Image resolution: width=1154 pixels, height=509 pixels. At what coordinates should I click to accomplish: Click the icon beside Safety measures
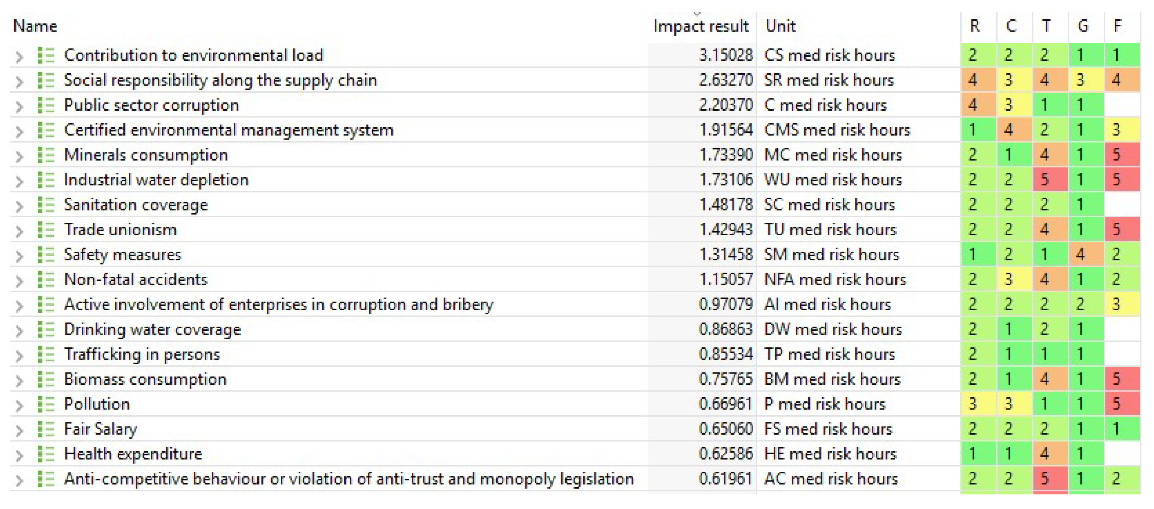46,255
